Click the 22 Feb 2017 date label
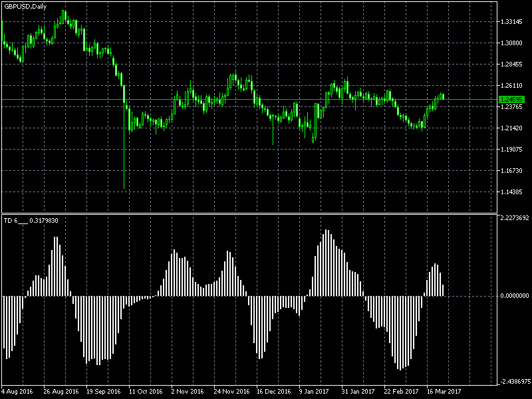This screenshot has width=532, height=399. pos(402,392)
